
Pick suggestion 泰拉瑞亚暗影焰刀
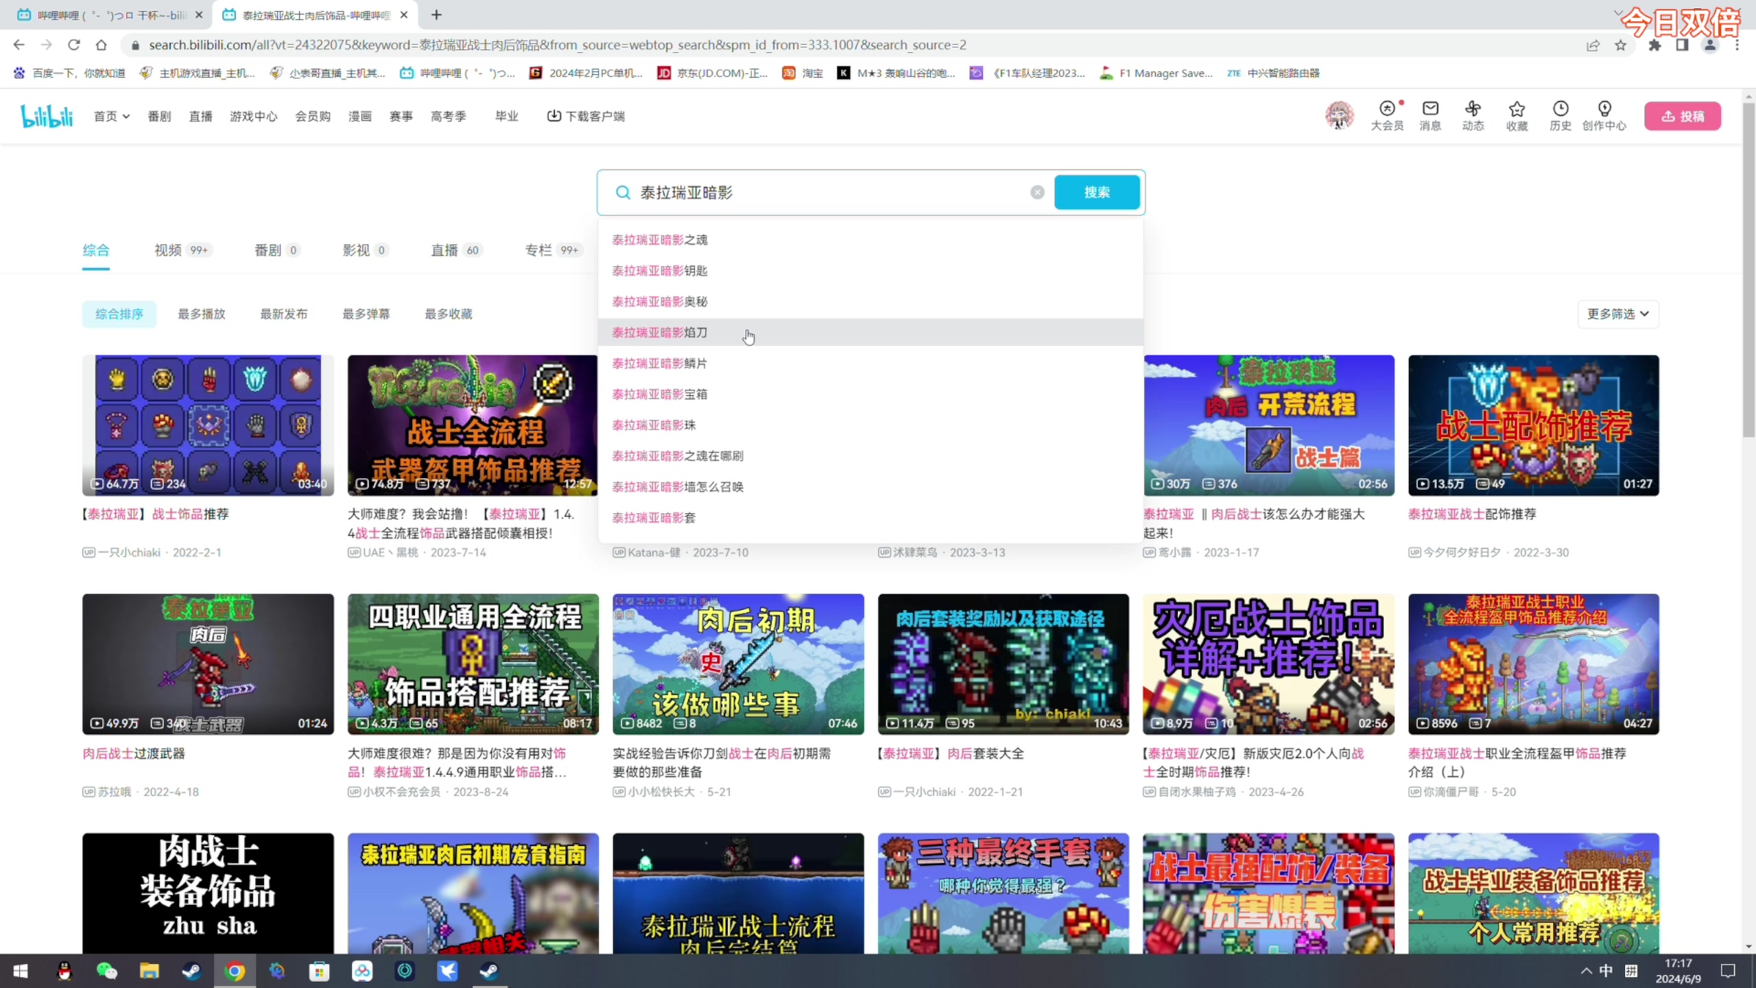pos(660,333)
